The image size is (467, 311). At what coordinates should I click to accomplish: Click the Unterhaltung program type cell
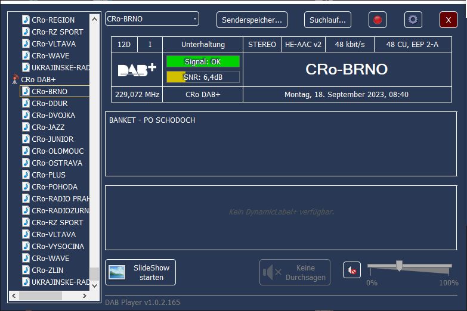203,45
